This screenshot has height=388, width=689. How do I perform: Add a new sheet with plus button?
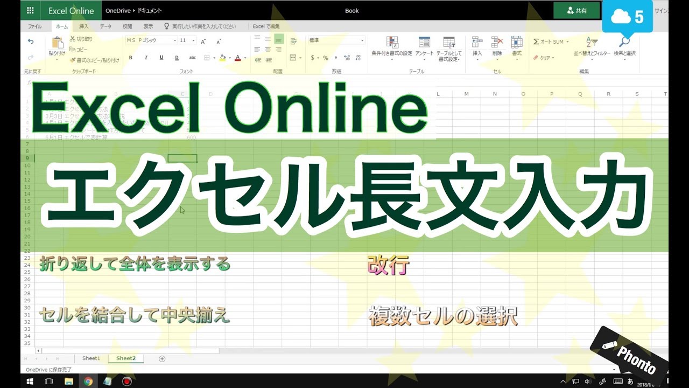pyautogui.click(x=162, y=358)
